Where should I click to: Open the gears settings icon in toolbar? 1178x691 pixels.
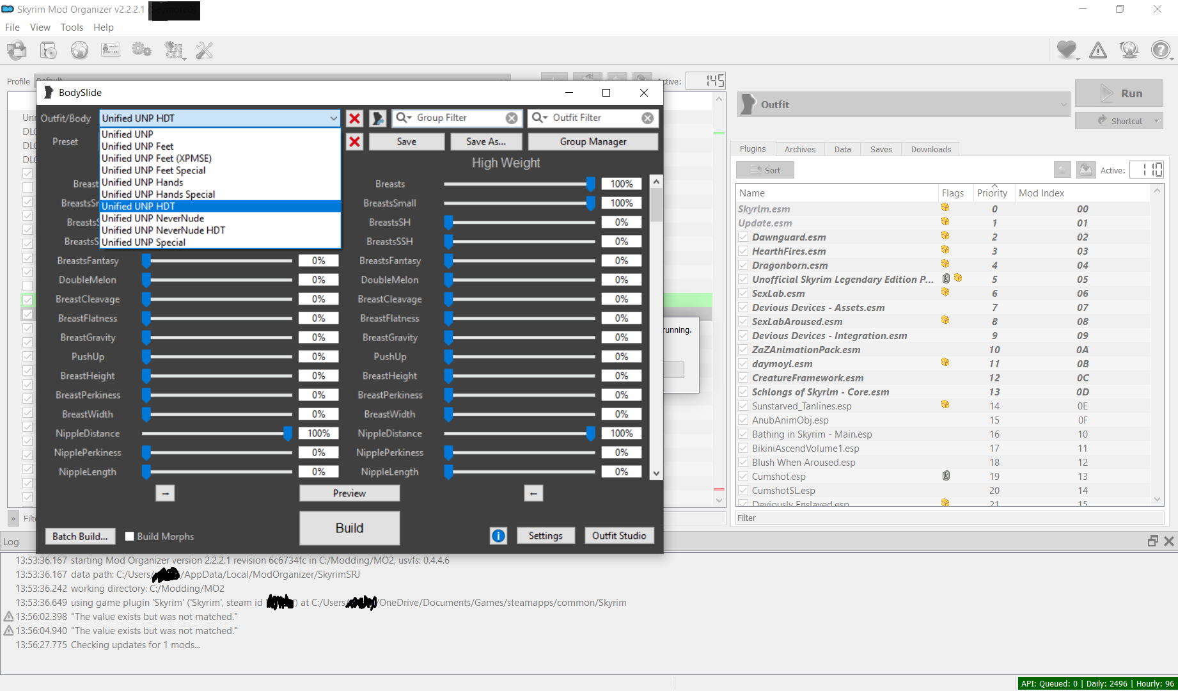[142, 50]
